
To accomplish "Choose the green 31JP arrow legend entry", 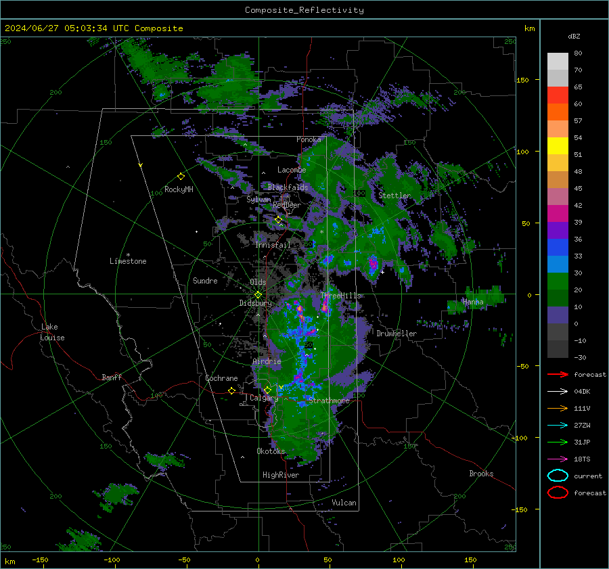I will pyautogui.click(x=558, y=442).
